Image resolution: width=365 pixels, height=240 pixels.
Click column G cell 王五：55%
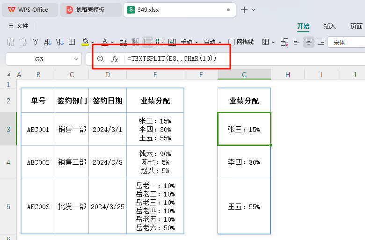[x=244, y=206]
